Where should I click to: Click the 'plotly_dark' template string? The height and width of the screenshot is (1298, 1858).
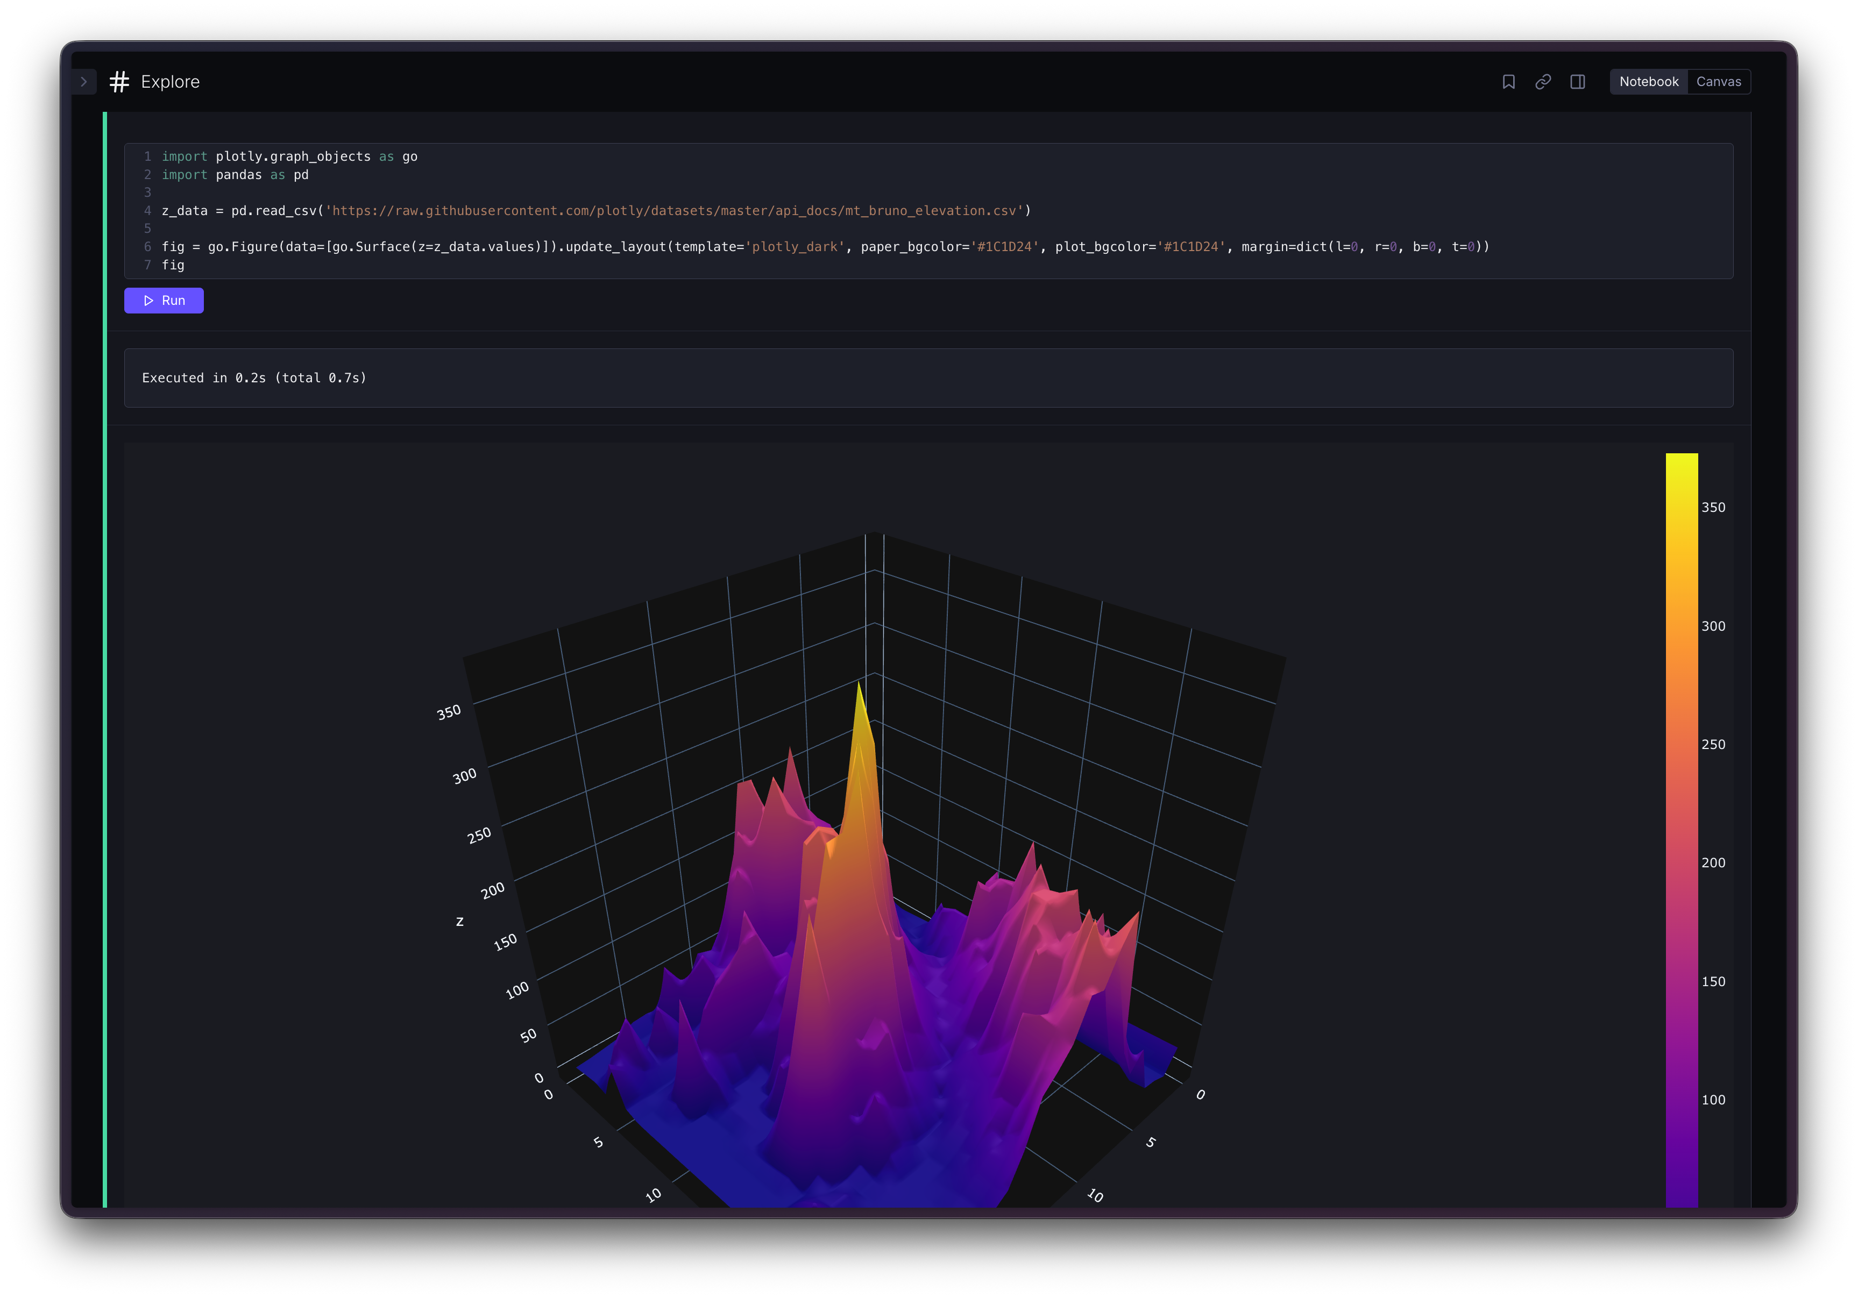click(x=795, y=247)
